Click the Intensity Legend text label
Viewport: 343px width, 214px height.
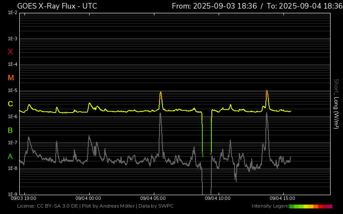[x=270, y=206]
